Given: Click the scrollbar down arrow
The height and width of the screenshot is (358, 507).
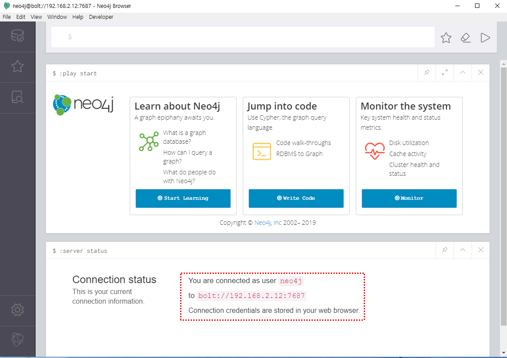Looking at the screenshot, I should [503, 353].
